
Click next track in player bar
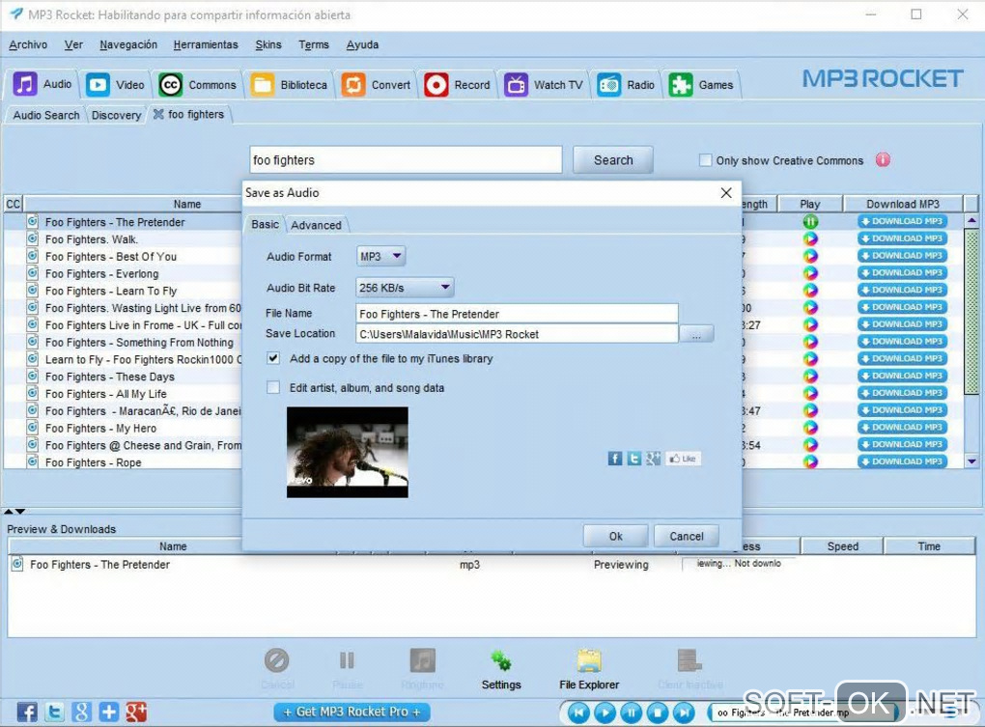684,713
